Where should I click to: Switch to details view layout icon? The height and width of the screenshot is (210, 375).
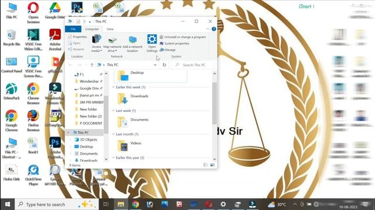tap(206, 165)
